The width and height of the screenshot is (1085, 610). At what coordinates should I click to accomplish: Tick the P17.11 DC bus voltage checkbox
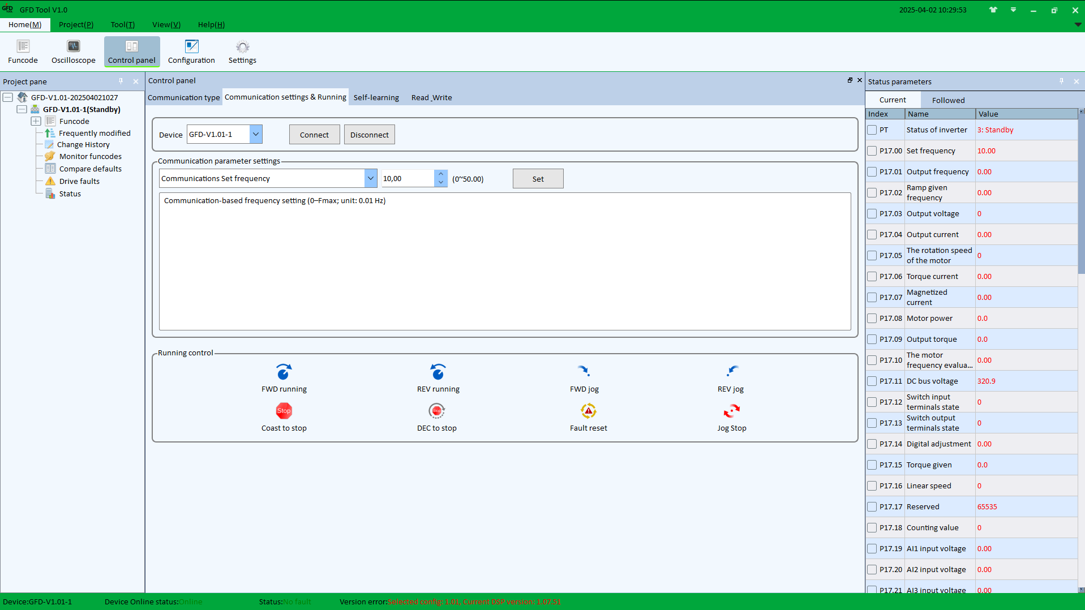tap(872, 381)
